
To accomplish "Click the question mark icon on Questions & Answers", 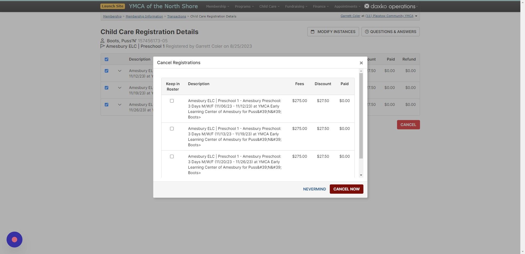I will coord(367,32).
